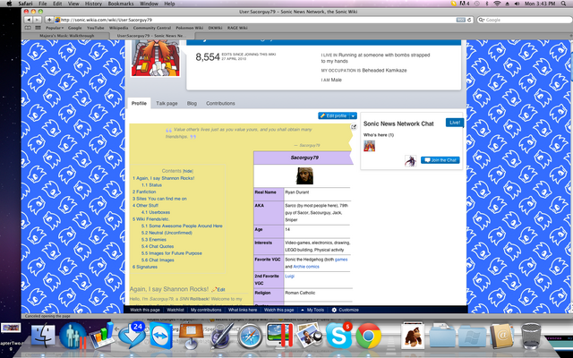Expand My Tools in the bottom toolbar

coord(312,310)
